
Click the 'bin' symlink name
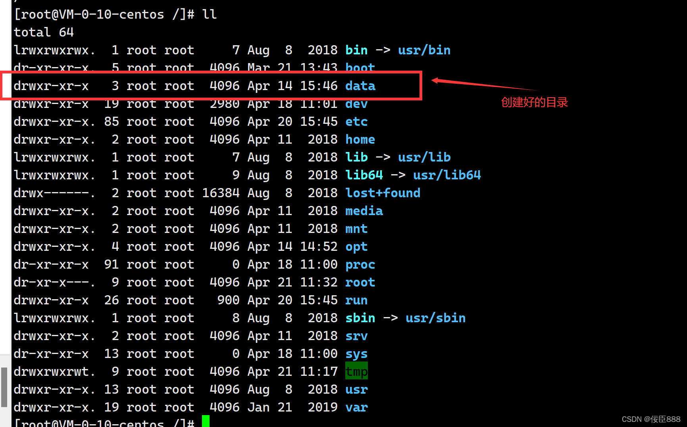(x=356, y=50)
